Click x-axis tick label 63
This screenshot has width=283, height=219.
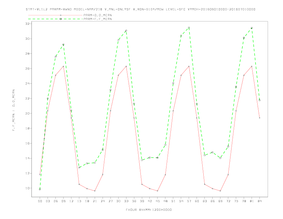point(205,201)
